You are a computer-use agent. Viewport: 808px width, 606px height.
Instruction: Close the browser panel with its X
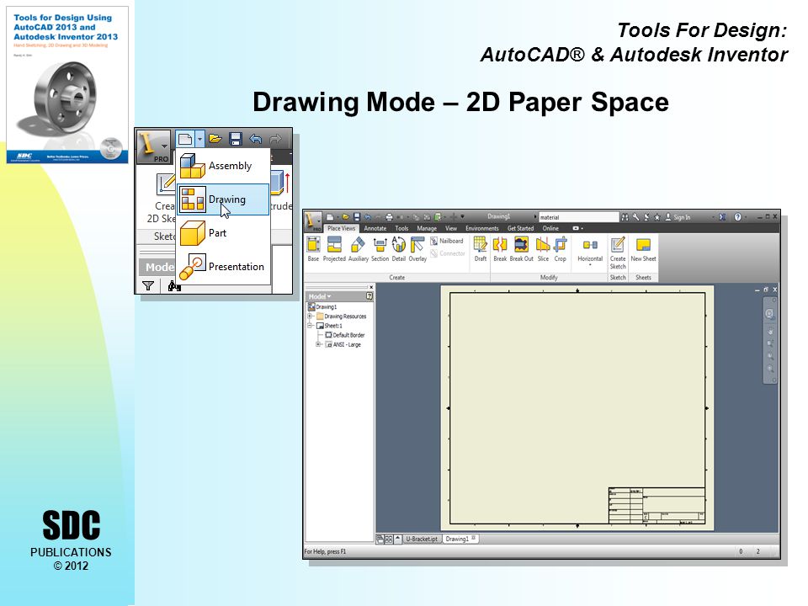coord(371,287)
